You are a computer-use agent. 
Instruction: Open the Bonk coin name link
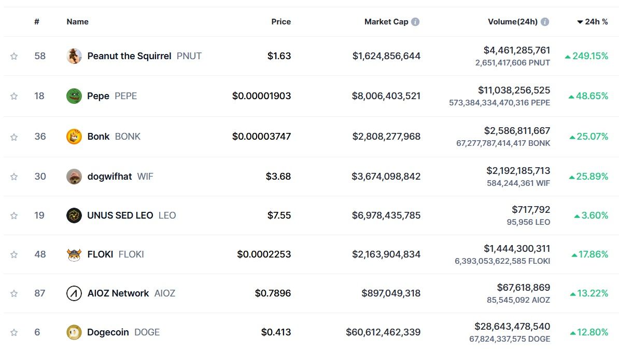99,137
